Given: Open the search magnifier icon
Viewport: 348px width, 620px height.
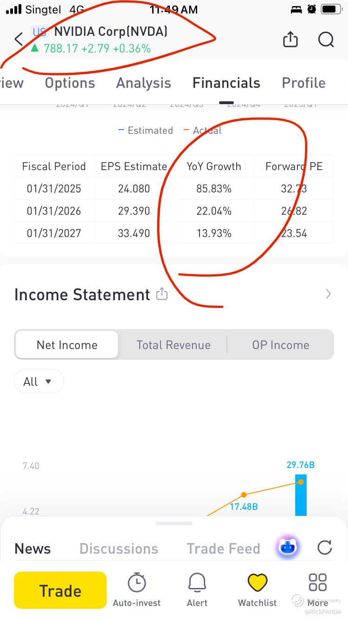Looking at the screenshot, I should point(326,40).
